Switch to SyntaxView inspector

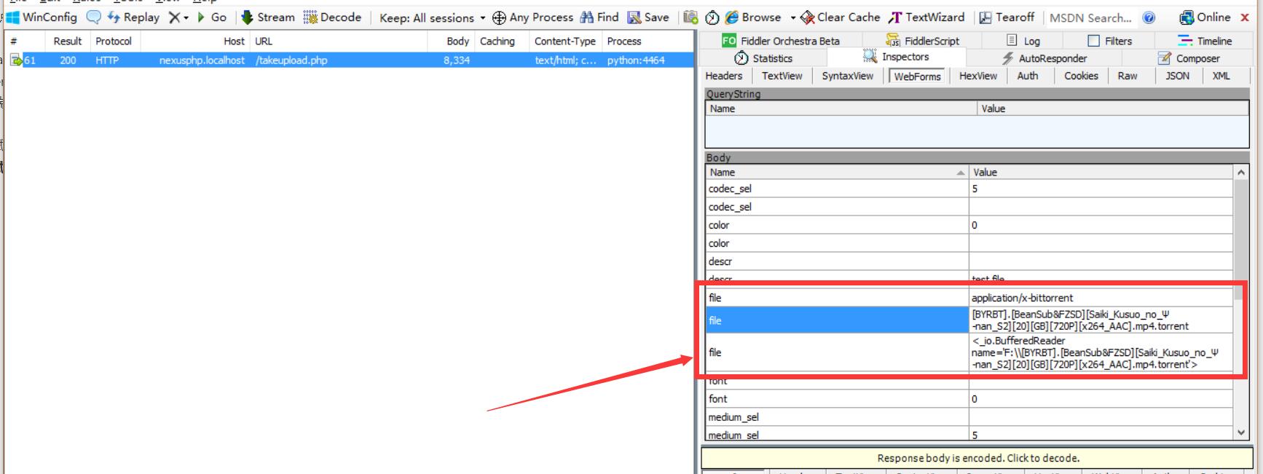847,76
